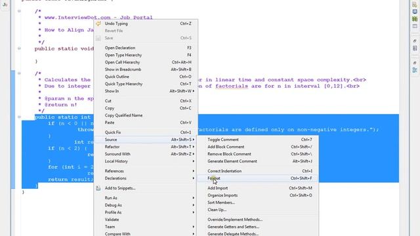This screenshot has width=420, height=236.
Task: Open Compare With menu item
Action: 146,233
